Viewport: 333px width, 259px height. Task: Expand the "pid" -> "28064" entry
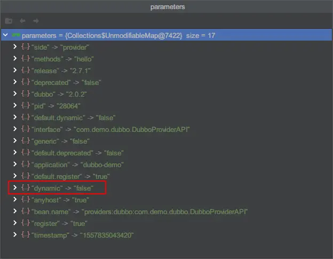pyautogui.click(x=15, y=105)
